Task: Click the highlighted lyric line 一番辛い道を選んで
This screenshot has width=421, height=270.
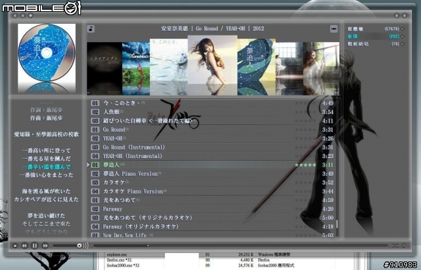Action: 47,167
